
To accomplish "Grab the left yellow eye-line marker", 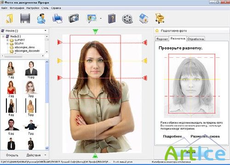I will tap(60, 61).
